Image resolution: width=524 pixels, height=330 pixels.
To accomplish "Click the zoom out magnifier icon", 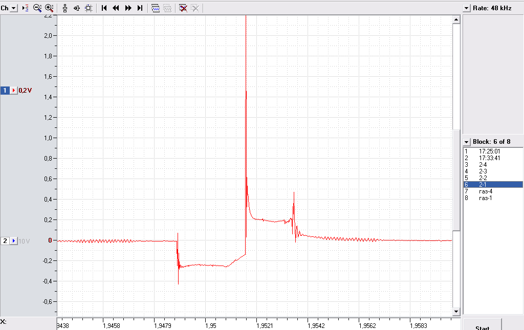I will (x=37, y=8).
